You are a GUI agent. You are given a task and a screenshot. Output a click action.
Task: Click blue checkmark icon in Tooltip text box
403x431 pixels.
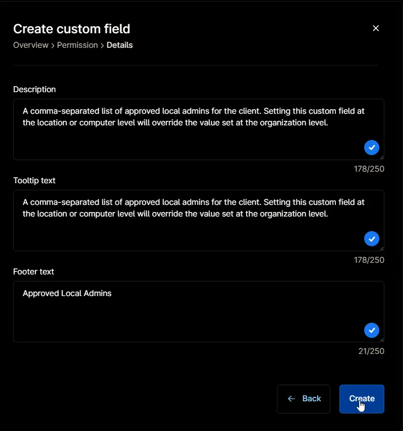[372, 239]
